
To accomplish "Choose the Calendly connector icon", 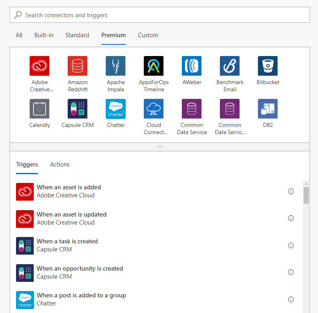I will 39,109.
